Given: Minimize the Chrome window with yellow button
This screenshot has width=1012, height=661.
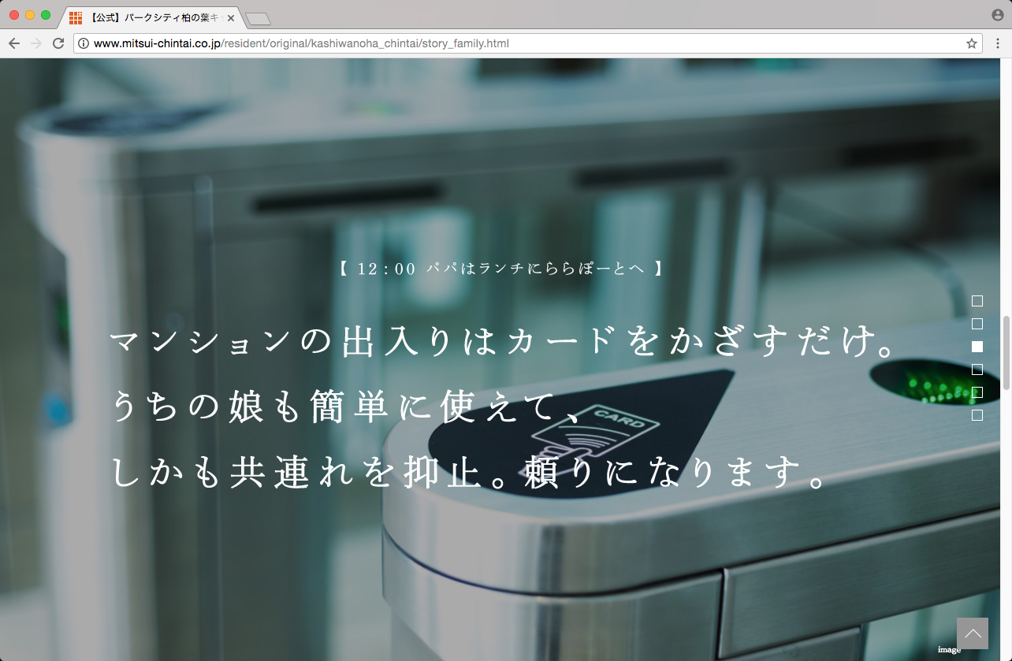Looking at the screenshot, I should (x=30, y=15).
